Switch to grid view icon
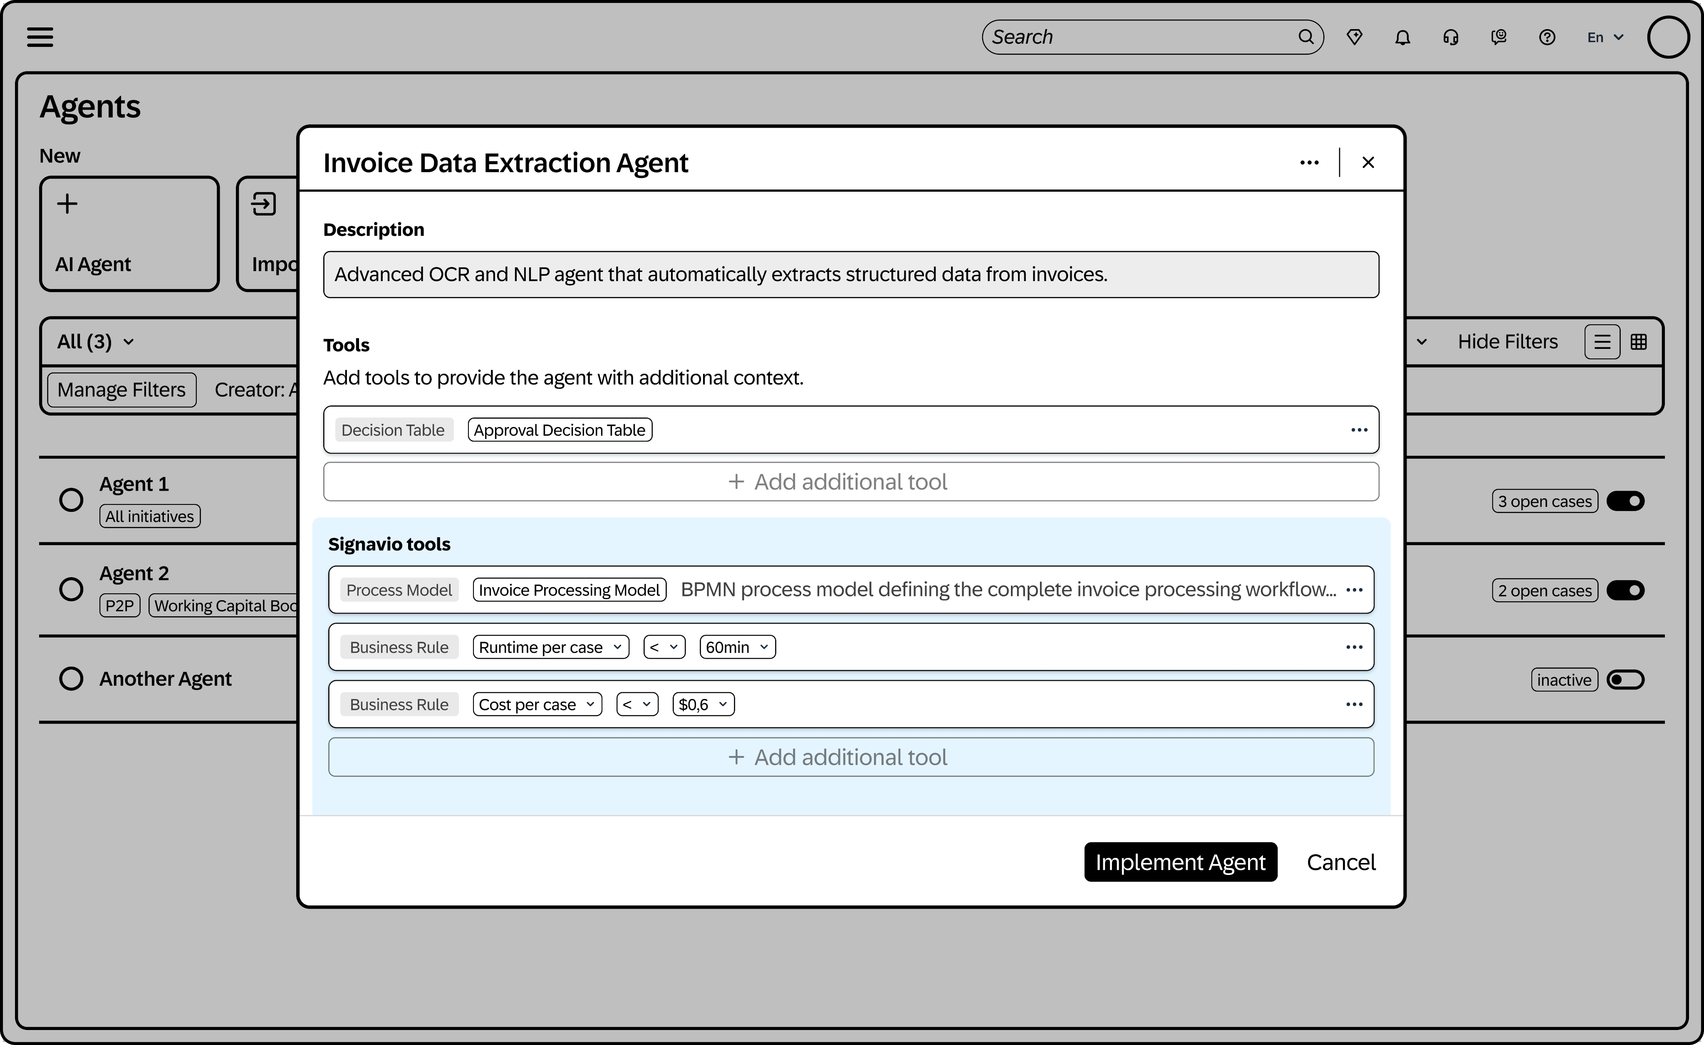Screen dimensions: 1704x1045 click(1638, 342)
